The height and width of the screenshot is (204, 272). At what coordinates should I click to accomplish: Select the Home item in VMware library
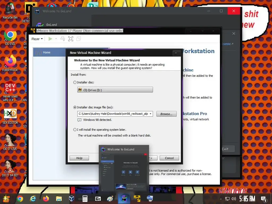pos(49,52)
